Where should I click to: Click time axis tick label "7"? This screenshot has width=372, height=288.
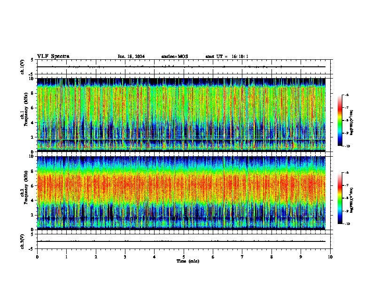242,257
